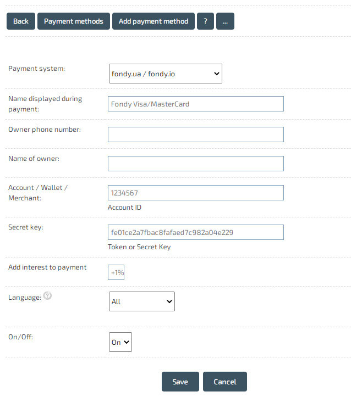Click Add payment method button
Viewport: 351px width, 403px height.
pos(153,21)
